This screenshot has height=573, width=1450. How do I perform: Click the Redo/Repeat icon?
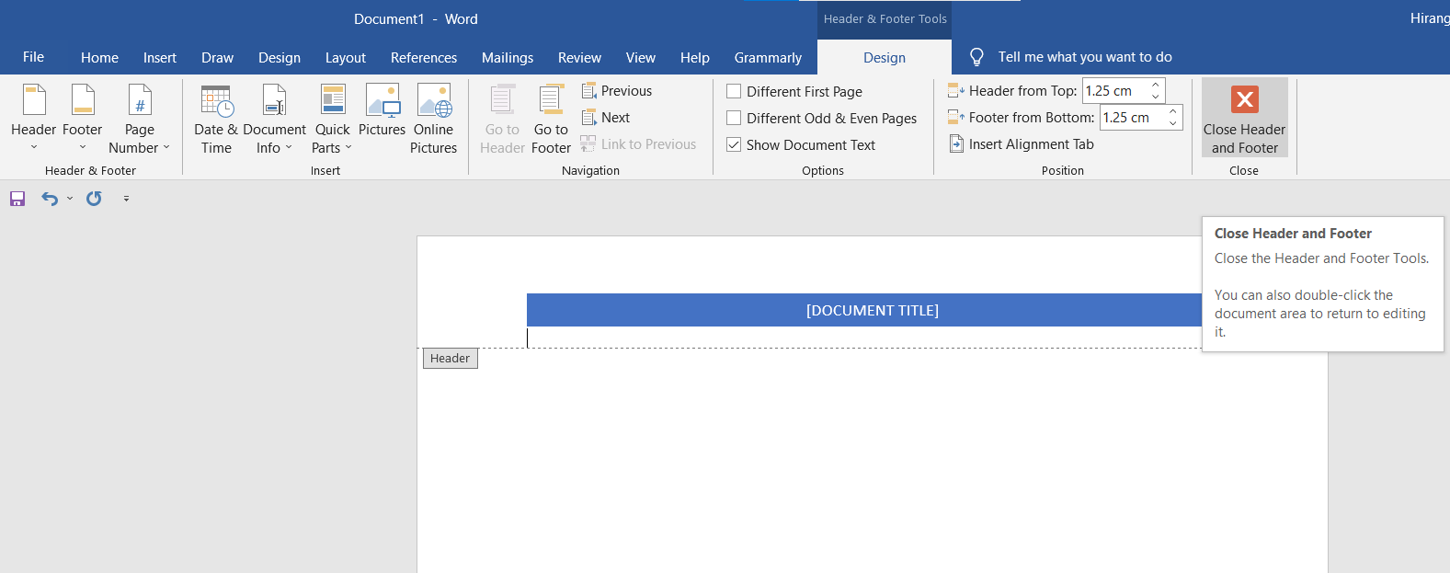[94, 199]
